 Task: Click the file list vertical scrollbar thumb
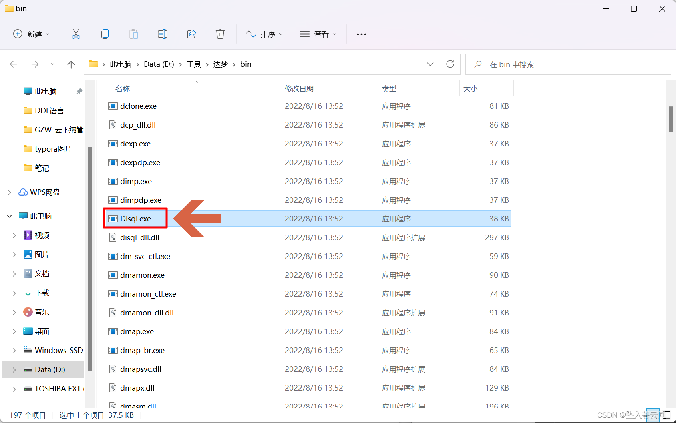coord(671,119)
